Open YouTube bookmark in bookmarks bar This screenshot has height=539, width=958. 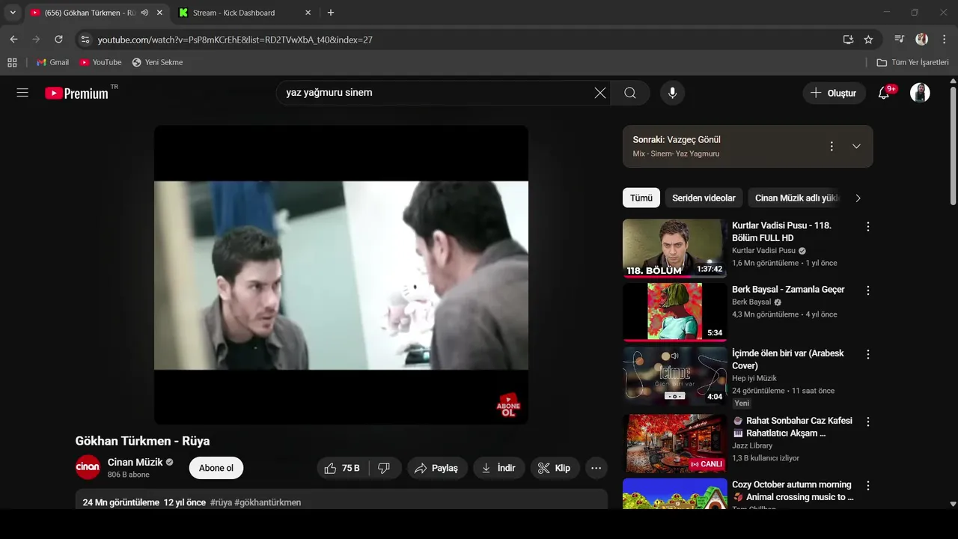100,62
